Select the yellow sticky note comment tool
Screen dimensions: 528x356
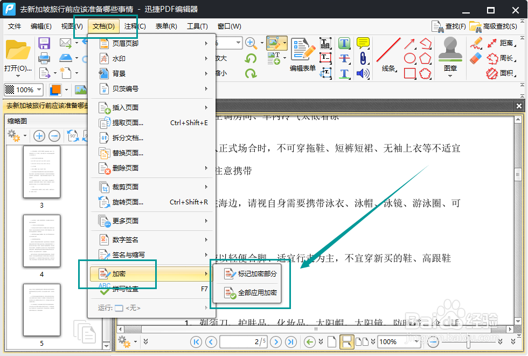[363, 43]
